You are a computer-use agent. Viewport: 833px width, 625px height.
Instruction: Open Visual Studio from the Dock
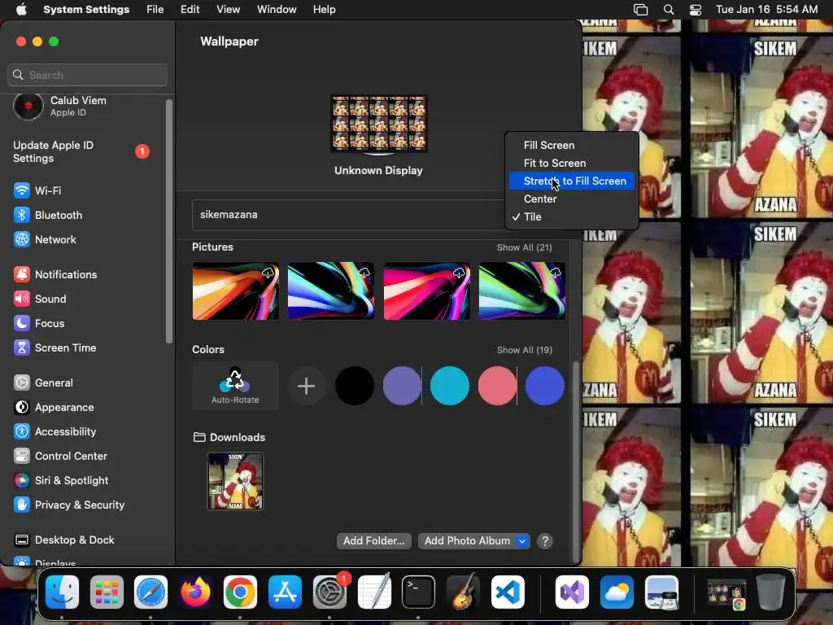pyautogui.click(x=572, y=592)
